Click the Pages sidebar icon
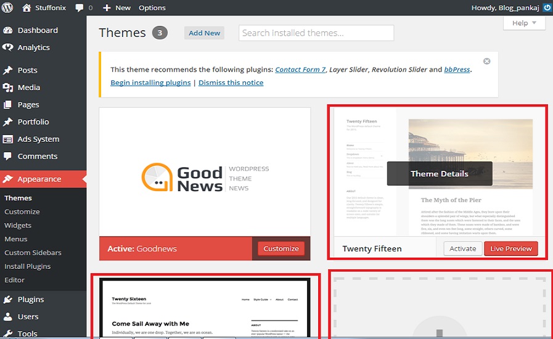This screenshot has height=339, width=553. pyautogui.click(x=7, y=104)
